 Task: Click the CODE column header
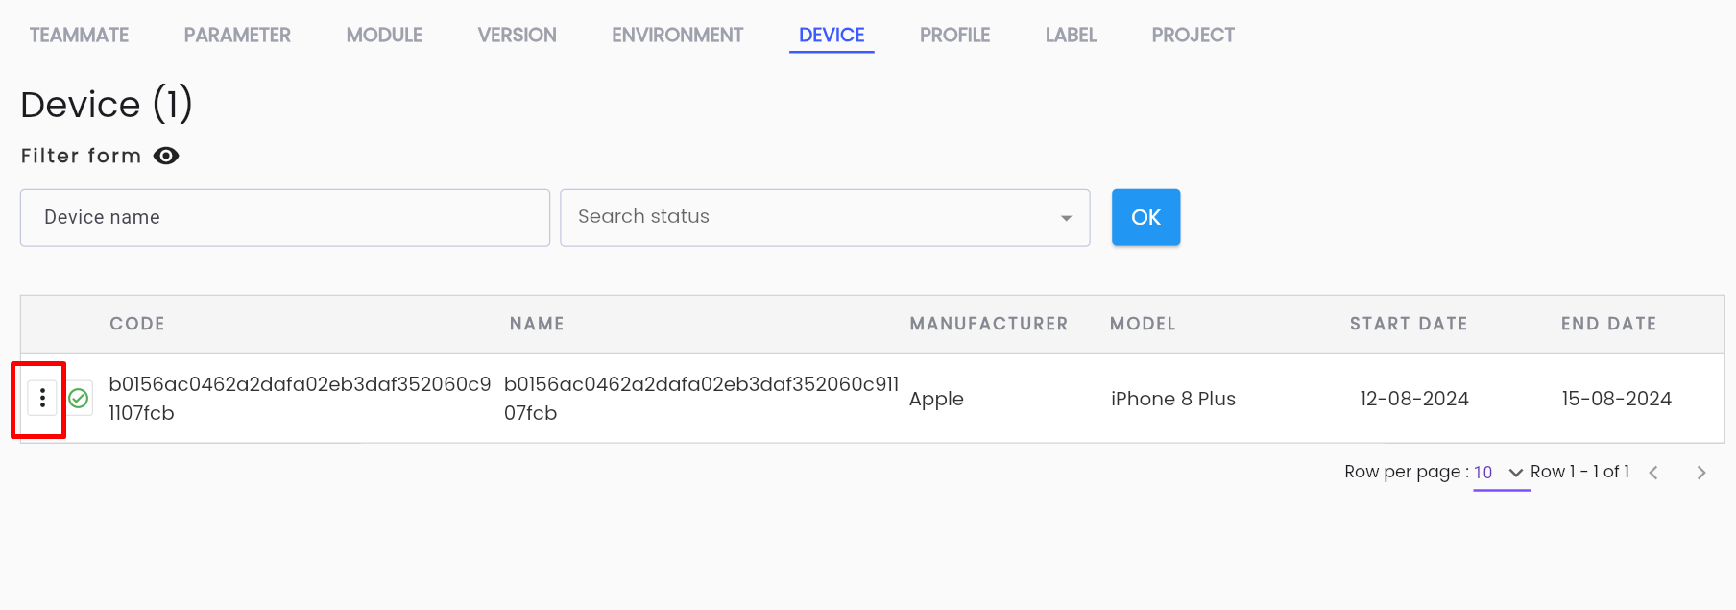(x=137, y=324)
